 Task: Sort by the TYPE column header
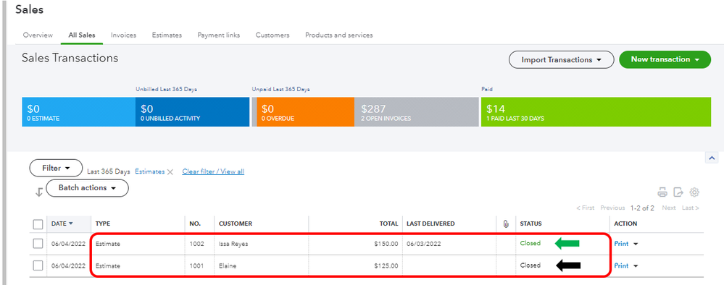pos(103,224)
